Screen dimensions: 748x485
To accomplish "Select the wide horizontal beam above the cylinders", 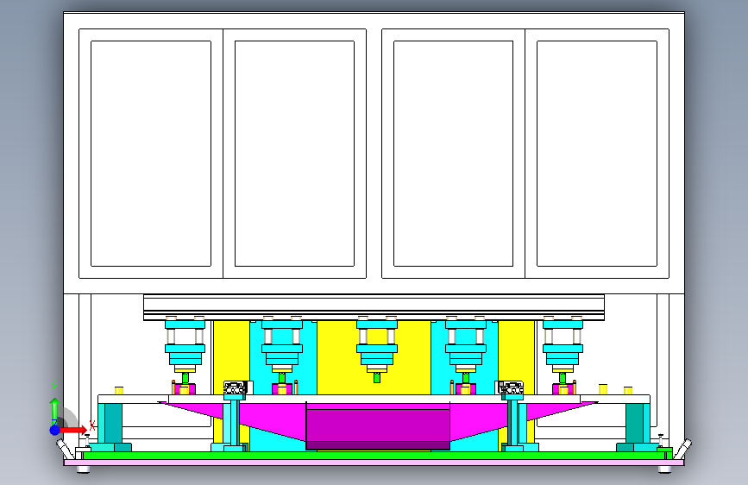I will click(374, 307).
